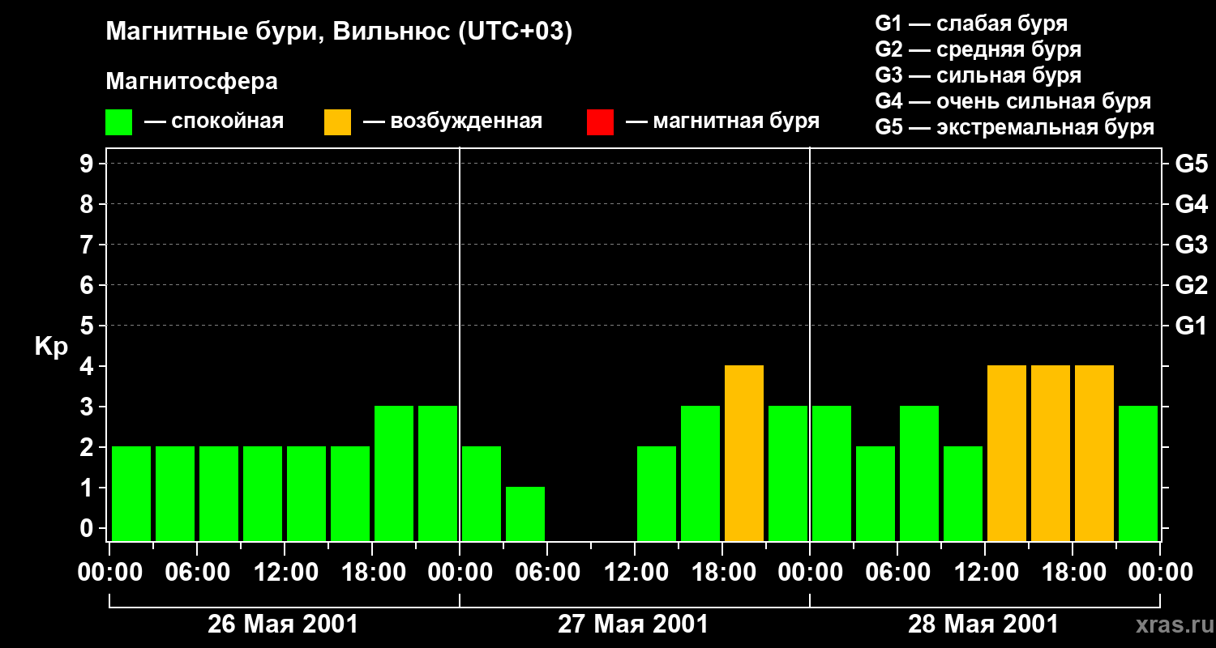Click the «G5 — экстремальная буря» legend line
1216x648 pixels.
[1014, 127]
